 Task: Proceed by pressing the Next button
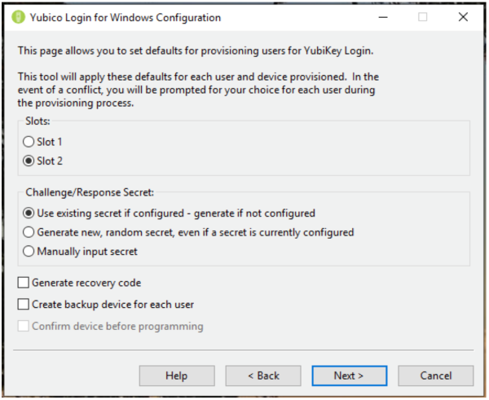(349, 376)
